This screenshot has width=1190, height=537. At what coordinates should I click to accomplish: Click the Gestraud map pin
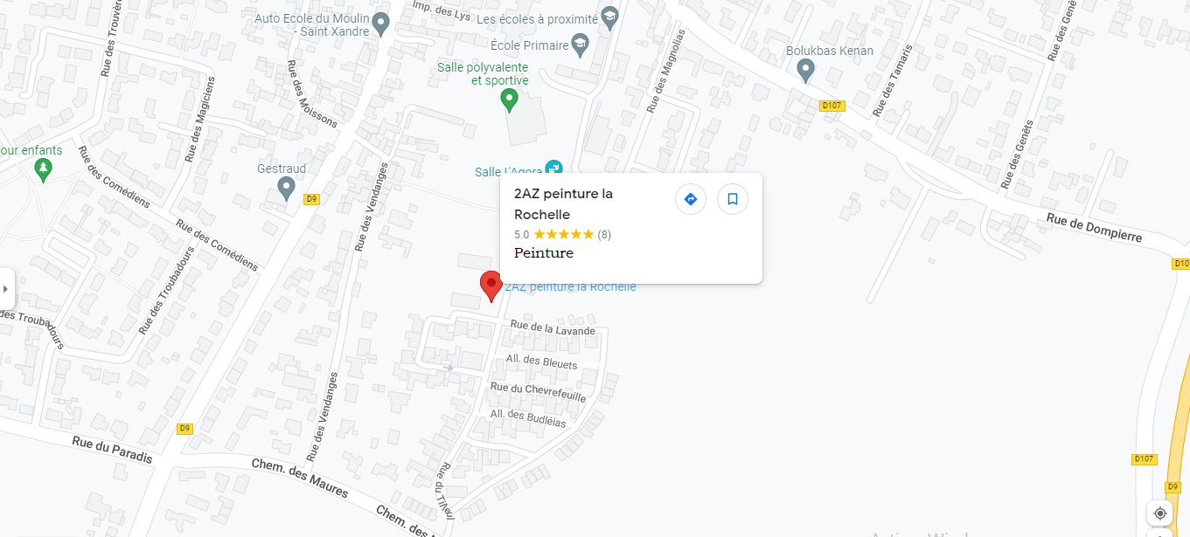click(286, 188)
